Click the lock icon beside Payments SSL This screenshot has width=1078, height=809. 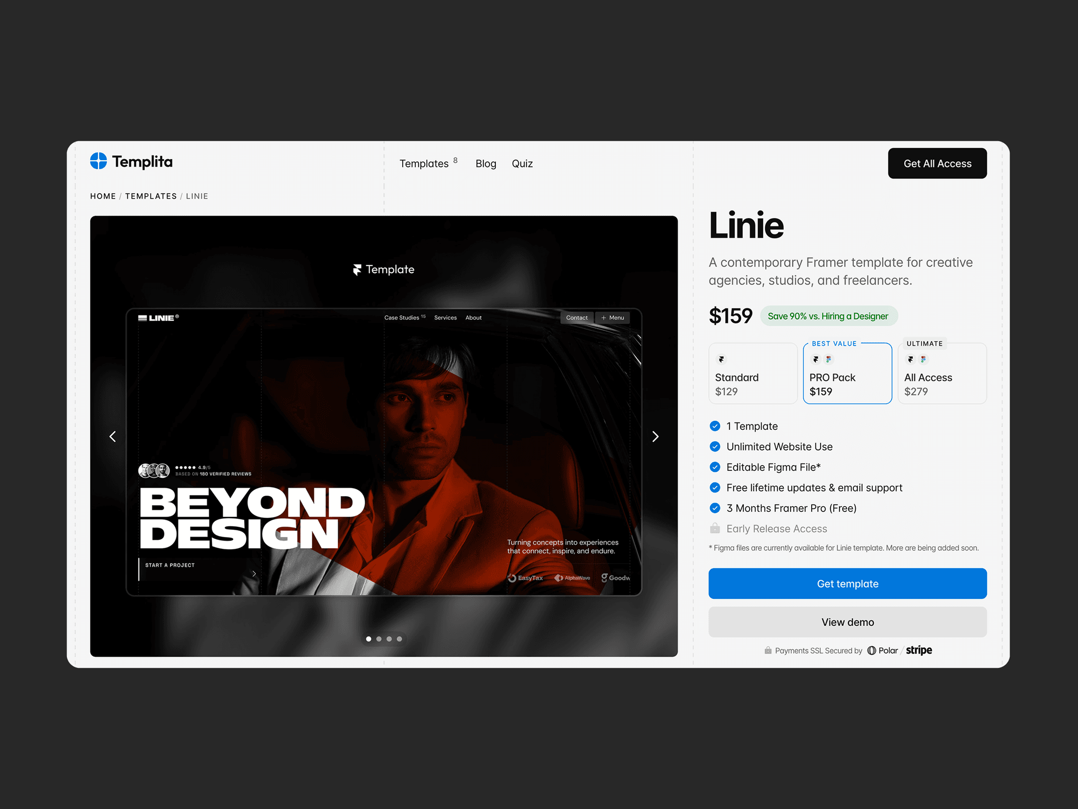[768, 650]
